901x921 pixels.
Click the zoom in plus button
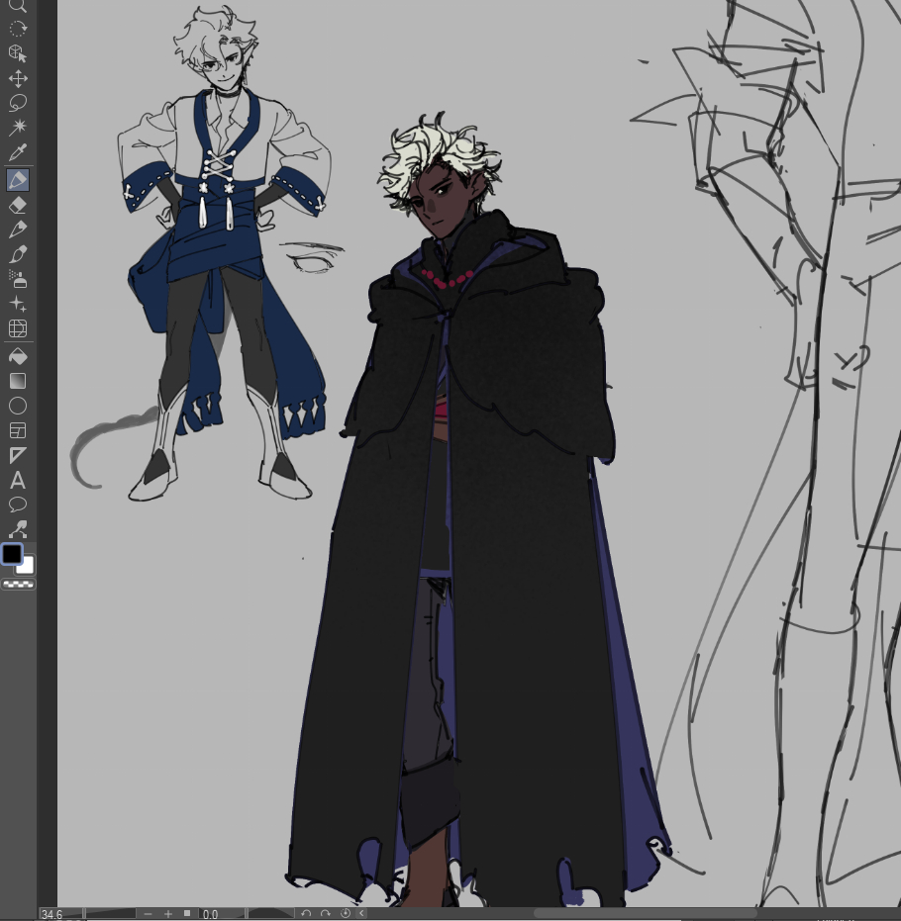(168, 914)
